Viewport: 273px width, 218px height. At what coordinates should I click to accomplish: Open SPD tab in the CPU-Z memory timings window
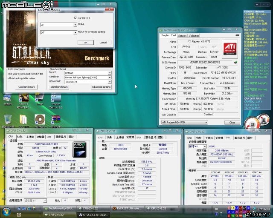click(139, 138)
